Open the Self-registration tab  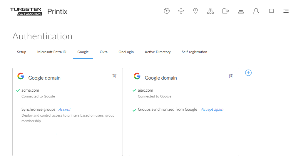[x=194, y=52]
